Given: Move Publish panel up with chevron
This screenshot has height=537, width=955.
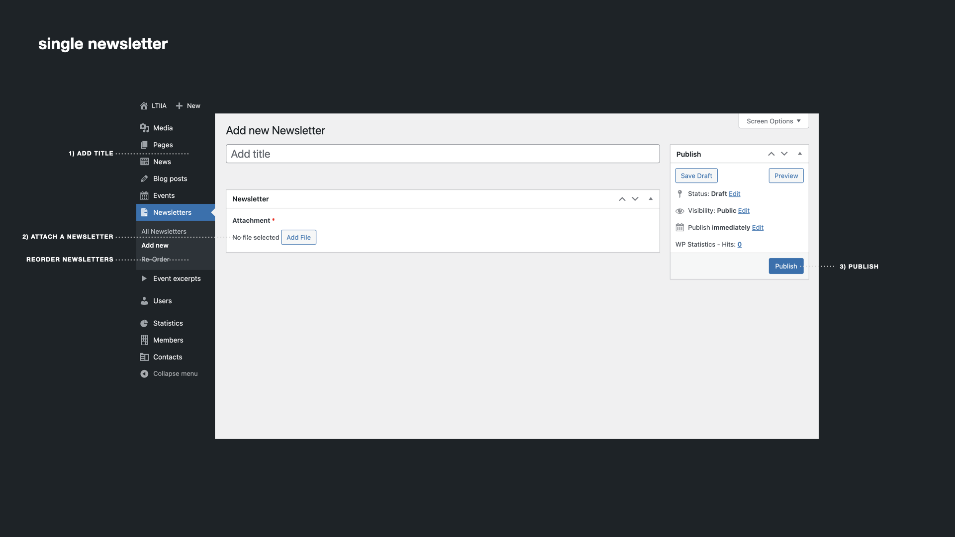Looking at the screenshot, I should tap(771, 154).
